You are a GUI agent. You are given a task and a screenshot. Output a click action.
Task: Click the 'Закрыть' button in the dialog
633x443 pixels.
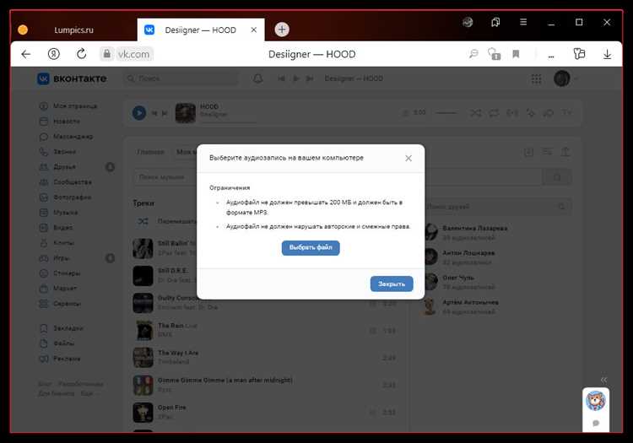[x=392, y=284]
